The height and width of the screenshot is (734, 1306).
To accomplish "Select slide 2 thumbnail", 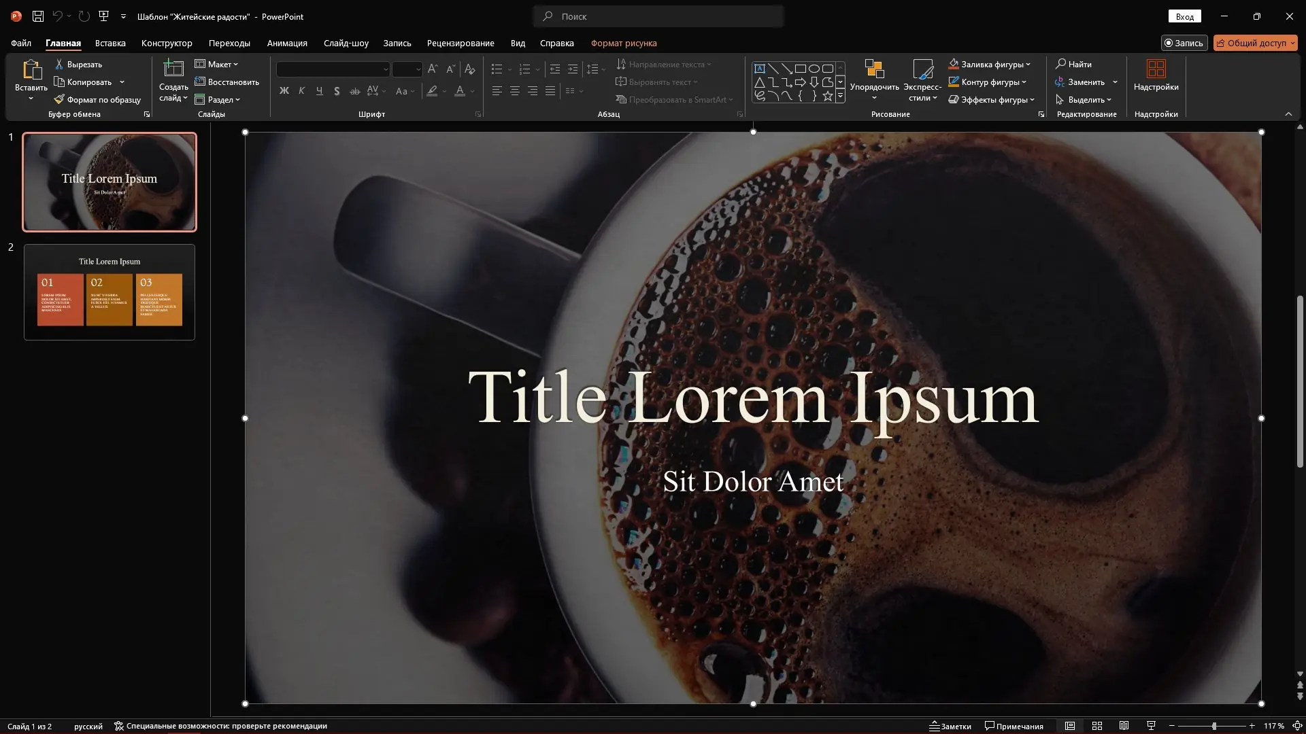I will point(110,292).
